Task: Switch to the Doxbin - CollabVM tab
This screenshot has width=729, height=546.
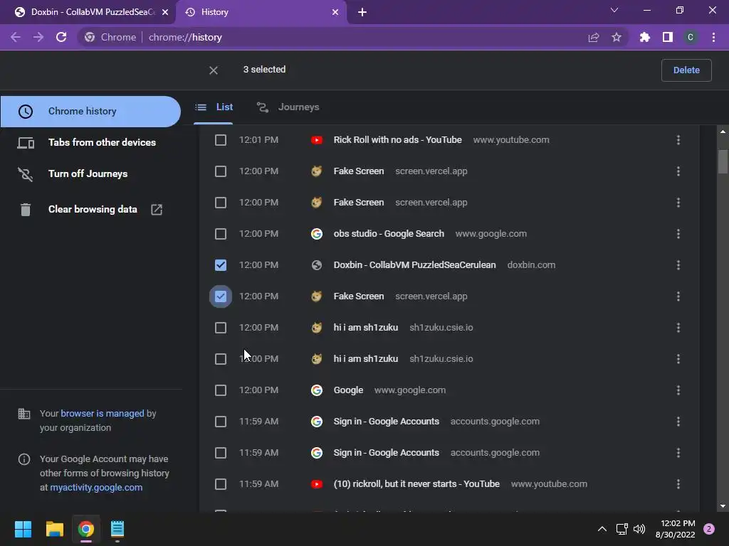Action: [x=87, y=12]
